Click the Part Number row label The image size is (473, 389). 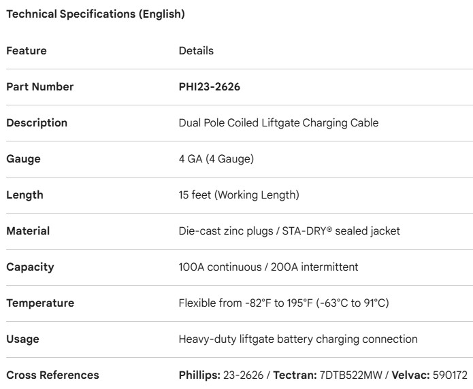(40, 87)
